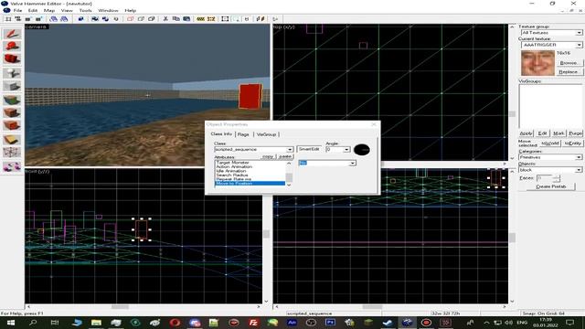Click the attributes list scrollbar

pyautogui.click(x=289, y=174)
